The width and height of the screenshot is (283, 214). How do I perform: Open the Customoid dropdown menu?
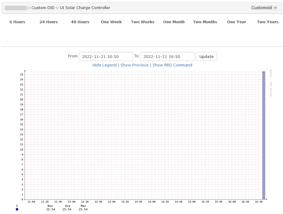click(264, 8)
